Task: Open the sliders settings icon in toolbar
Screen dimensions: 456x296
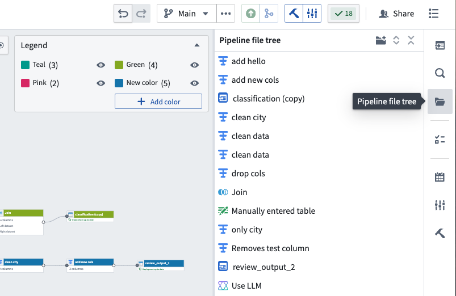Action: [x=312, y=14]
